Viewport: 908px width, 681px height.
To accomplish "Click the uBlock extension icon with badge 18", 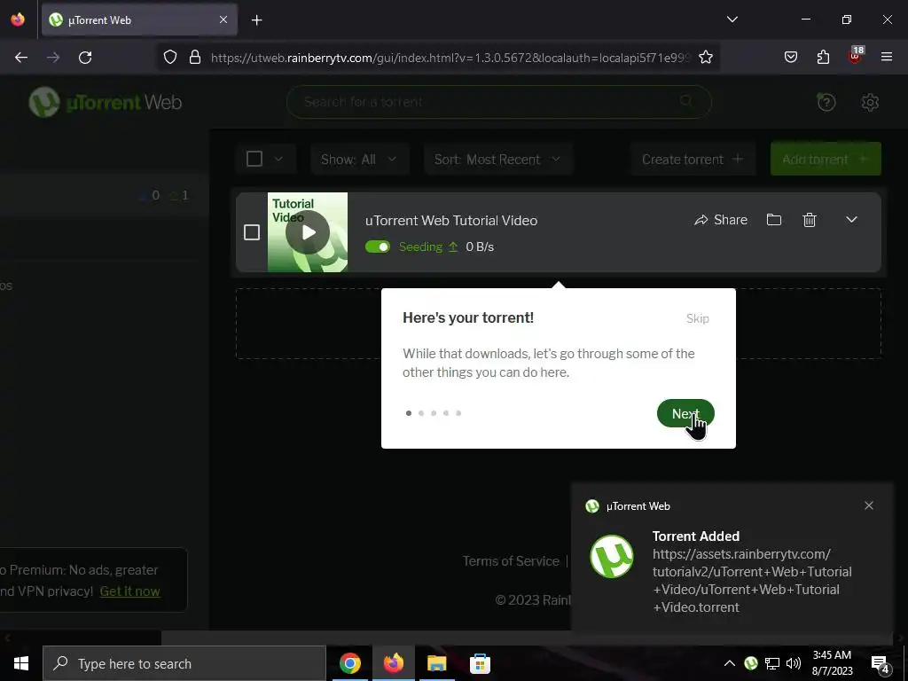I will tap(856, 56).
